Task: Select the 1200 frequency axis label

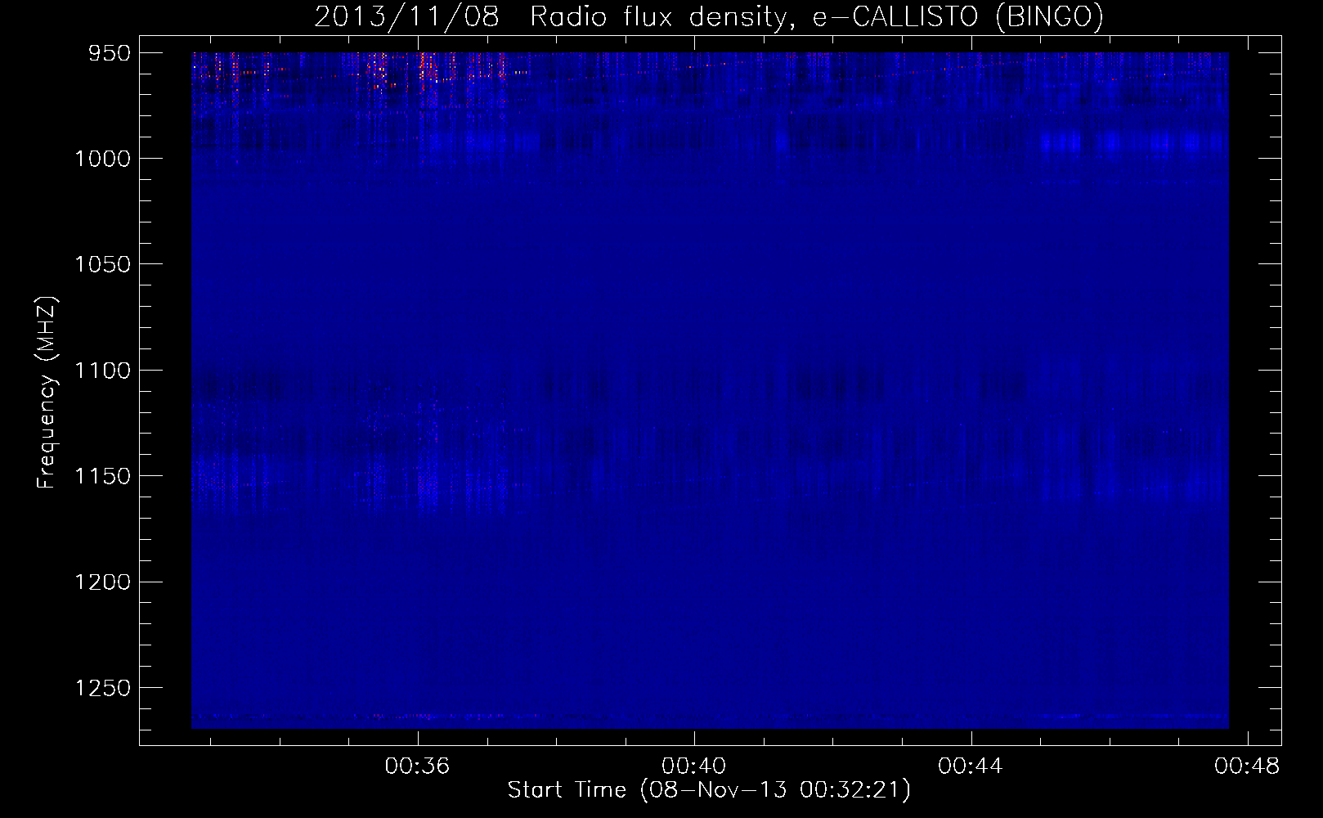Action: [103, 582]
